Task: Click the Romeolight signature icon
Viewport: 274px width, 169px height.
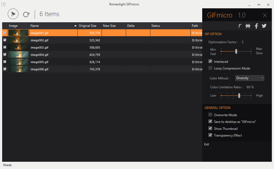Action: coord(240,26)
